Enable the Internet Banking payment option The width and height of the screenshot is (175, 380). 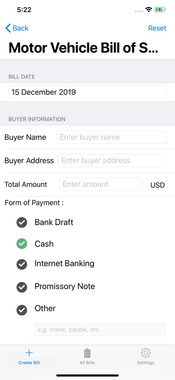[22, 264]
